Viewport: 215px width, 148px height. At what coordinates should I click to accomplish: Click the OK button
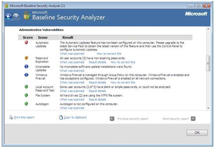click(197, 132)
